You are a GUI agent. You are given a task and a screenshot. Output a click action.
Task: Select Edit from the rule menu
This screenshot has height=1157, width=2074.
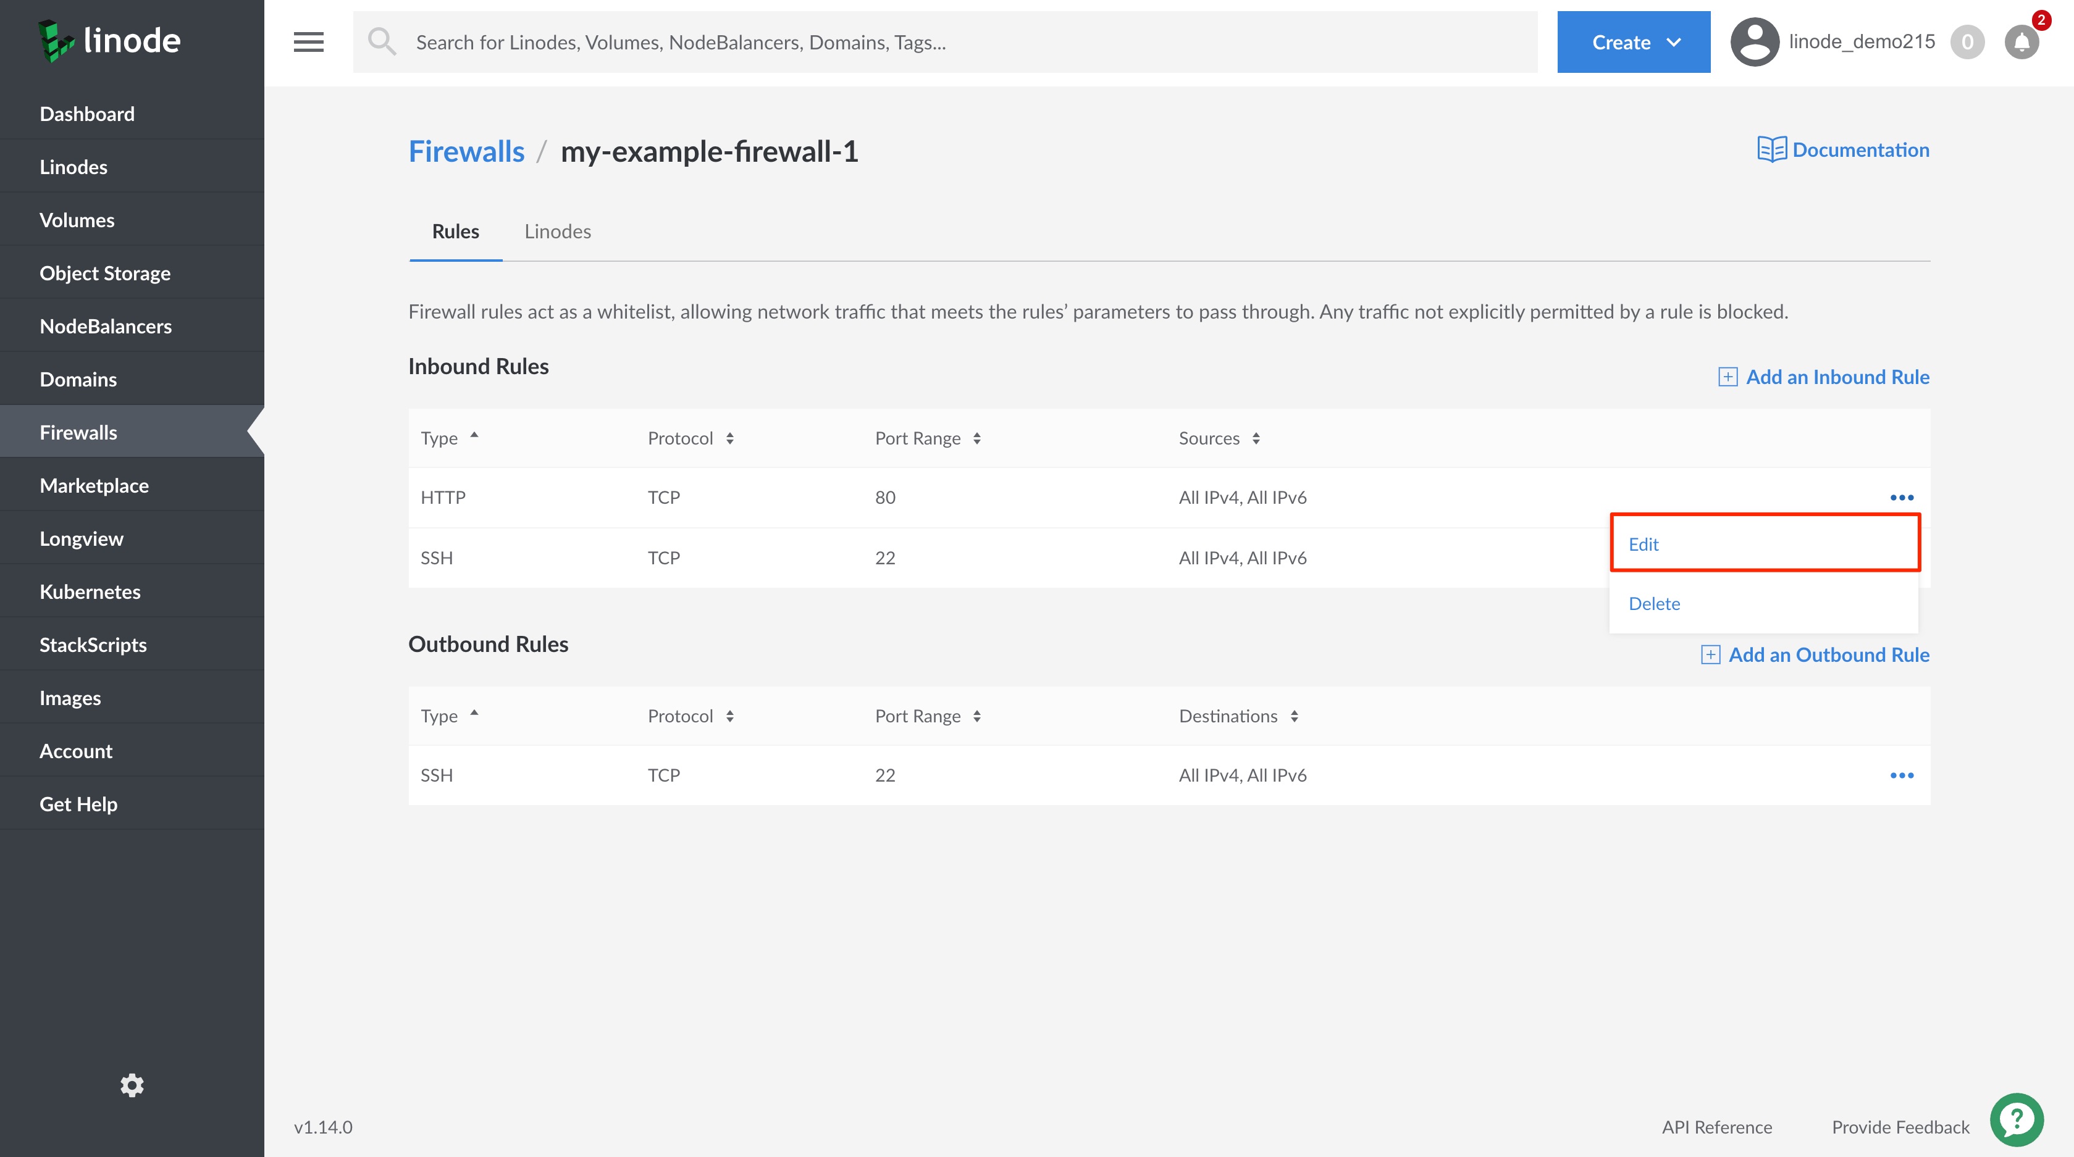tap(1644, 544)
